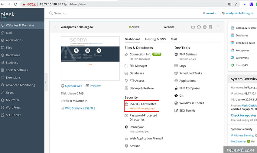Click the website SORRY preview thumbnail

tap(90, 58)
